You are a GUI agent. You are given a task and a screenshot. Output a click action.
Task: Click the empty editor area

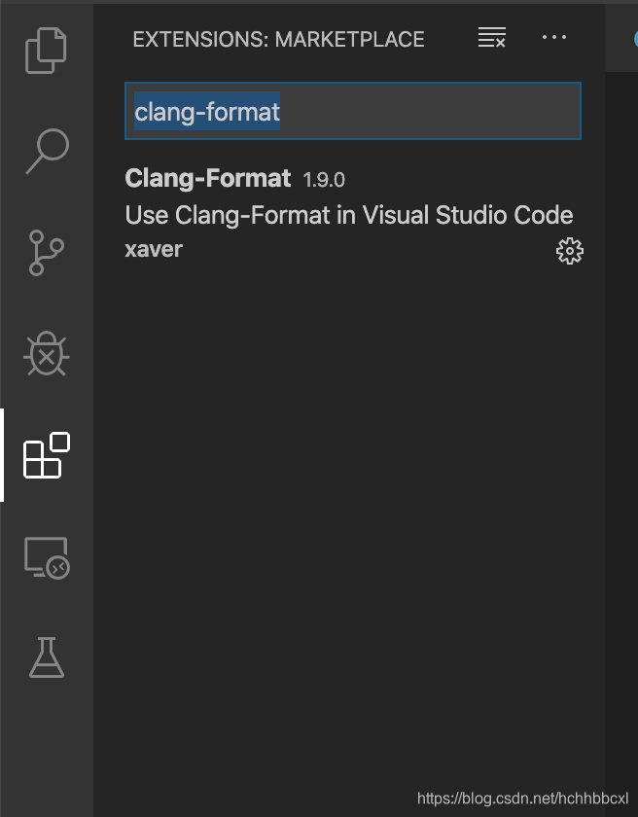coord(620,389)
